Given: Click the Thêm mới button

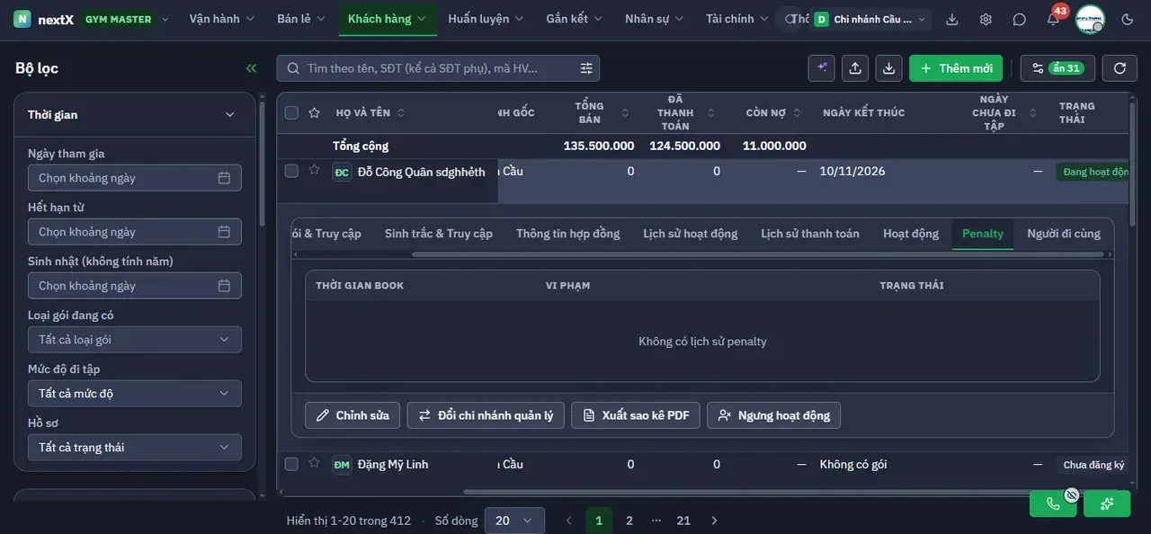Looking at the screenshot, I should coord(956,68).
